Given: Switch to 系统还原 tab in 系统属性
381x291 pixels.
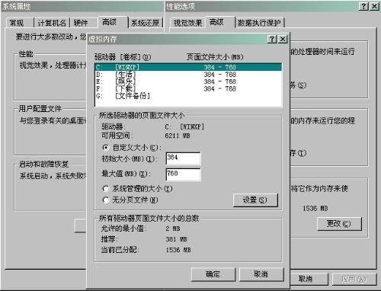Looking at the screenshot, I should (x=146, y=23).
